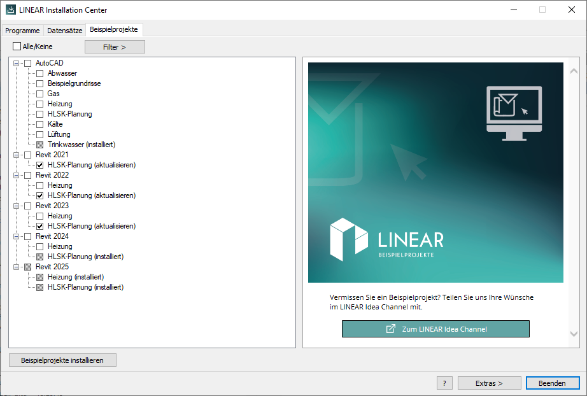Select HLSK-Planung (aktualisieren) under Revit 2022

(92, 195)
